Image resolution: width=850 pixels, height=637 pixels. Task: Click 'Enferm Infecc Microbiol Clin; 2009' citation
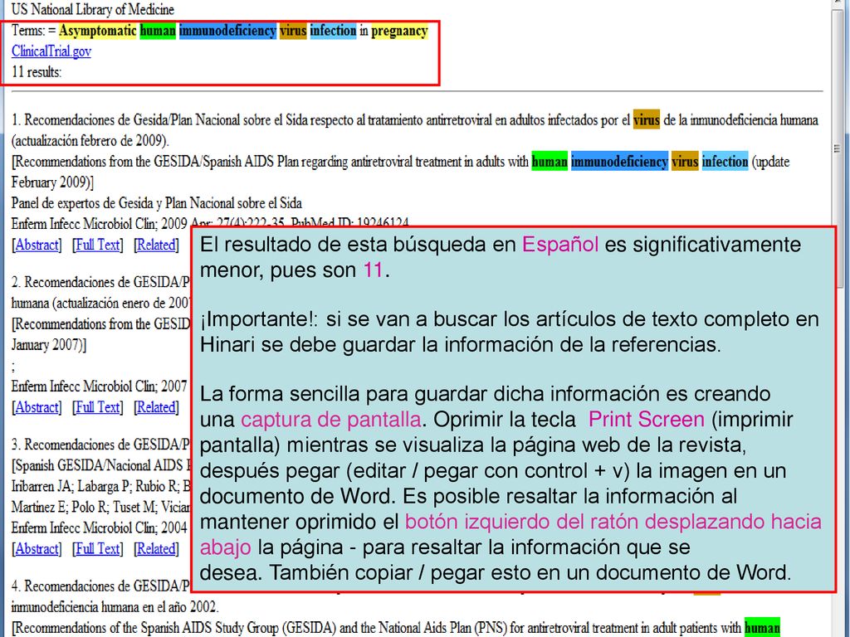100,224
